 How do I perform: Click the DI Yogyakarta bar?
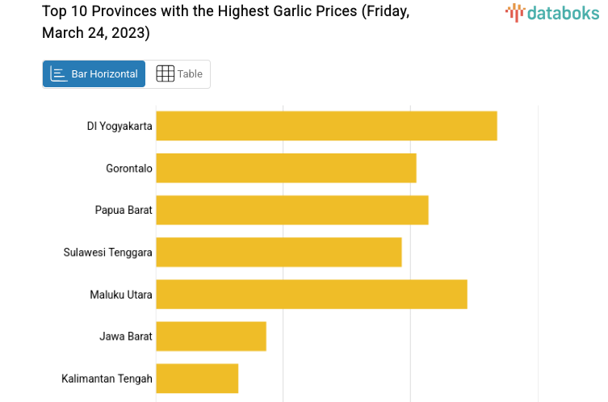click(326, 126)
